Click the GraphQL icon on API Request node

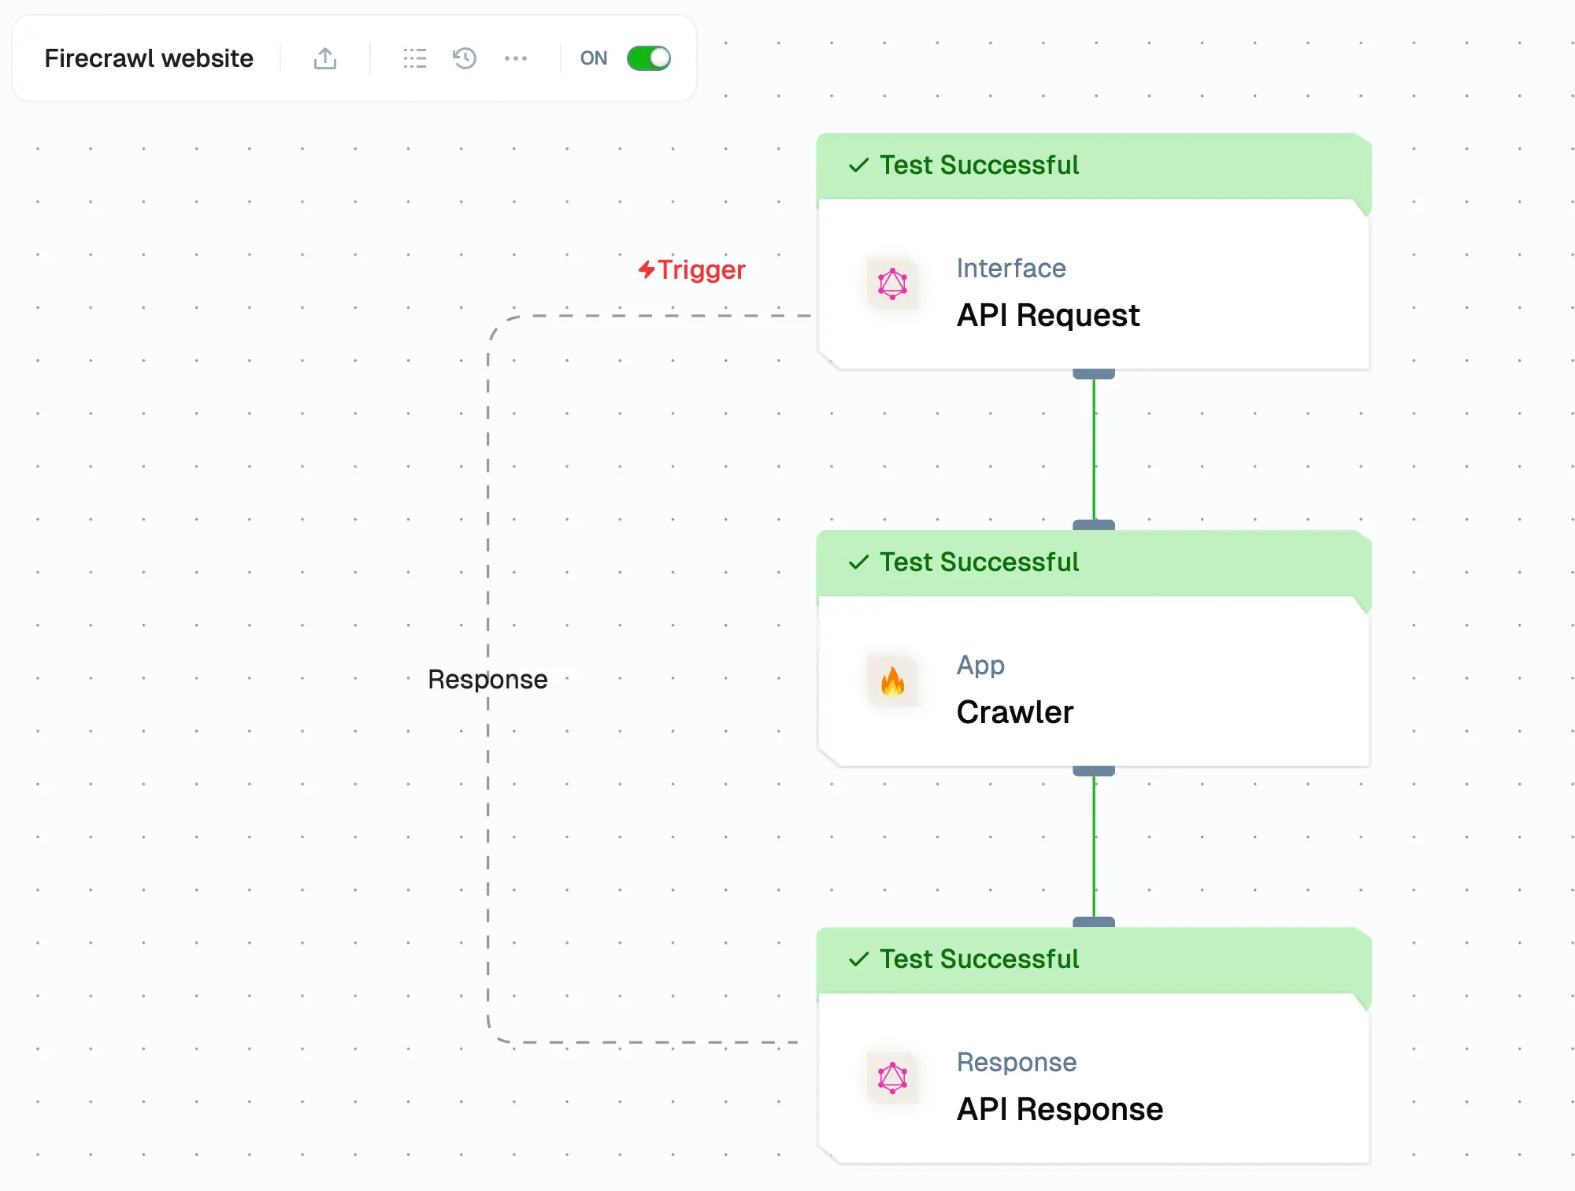pyautogui.click(x=892, y=284)
